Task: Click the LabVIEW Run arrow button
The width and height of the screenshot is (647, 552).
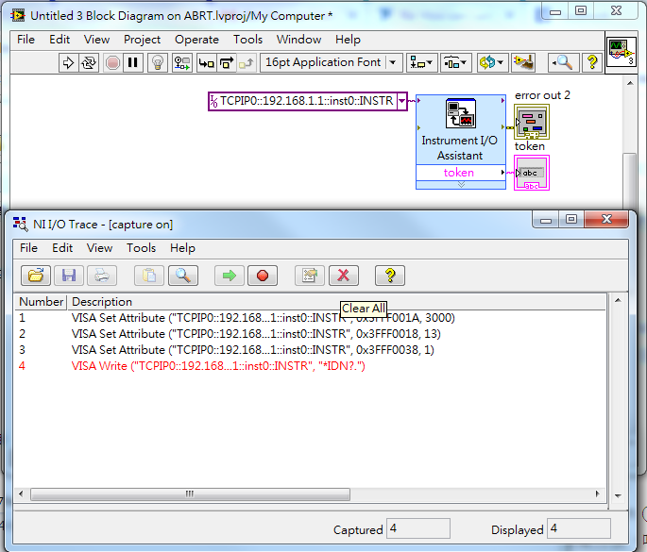Action: tap(68, 62)
